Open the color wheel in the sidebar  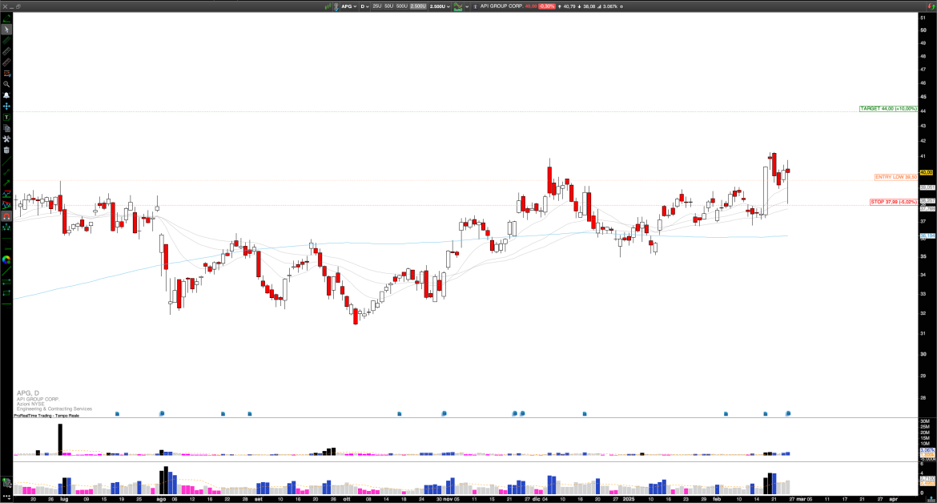point(6,260)
